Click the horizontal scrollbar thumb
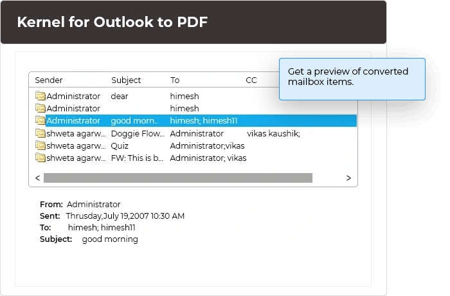The height and width of the screenshot is (296, 450). click(178, 178)
